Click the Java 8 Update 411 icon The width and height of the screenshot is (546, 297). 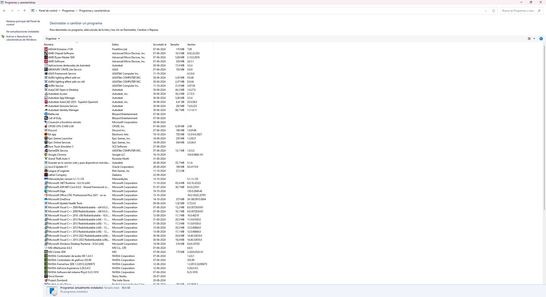[x=46, y=167]
